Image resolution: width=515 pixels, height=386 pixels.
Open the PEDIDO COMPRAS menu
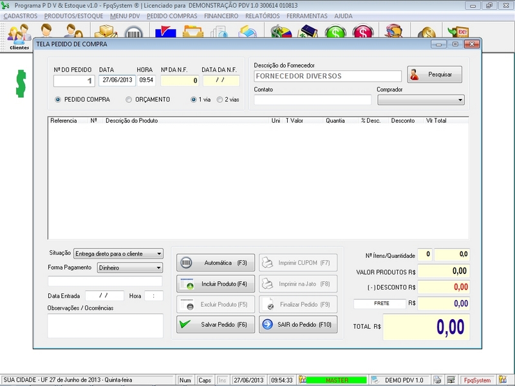pos(172,16)
